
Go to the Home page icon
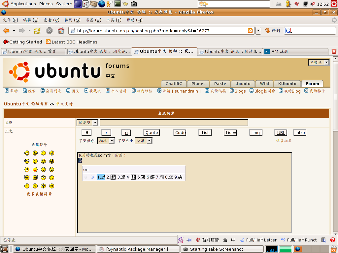61,31
